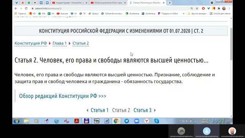Open the Chrome profile avatar
Image resolution: width=245 pixels, height=138 pixels.
[224, 8]
